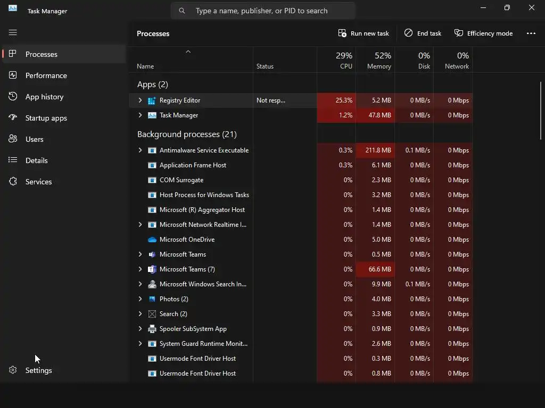
Task: Switch to the Performance page
Action: (x=64, y=75)
